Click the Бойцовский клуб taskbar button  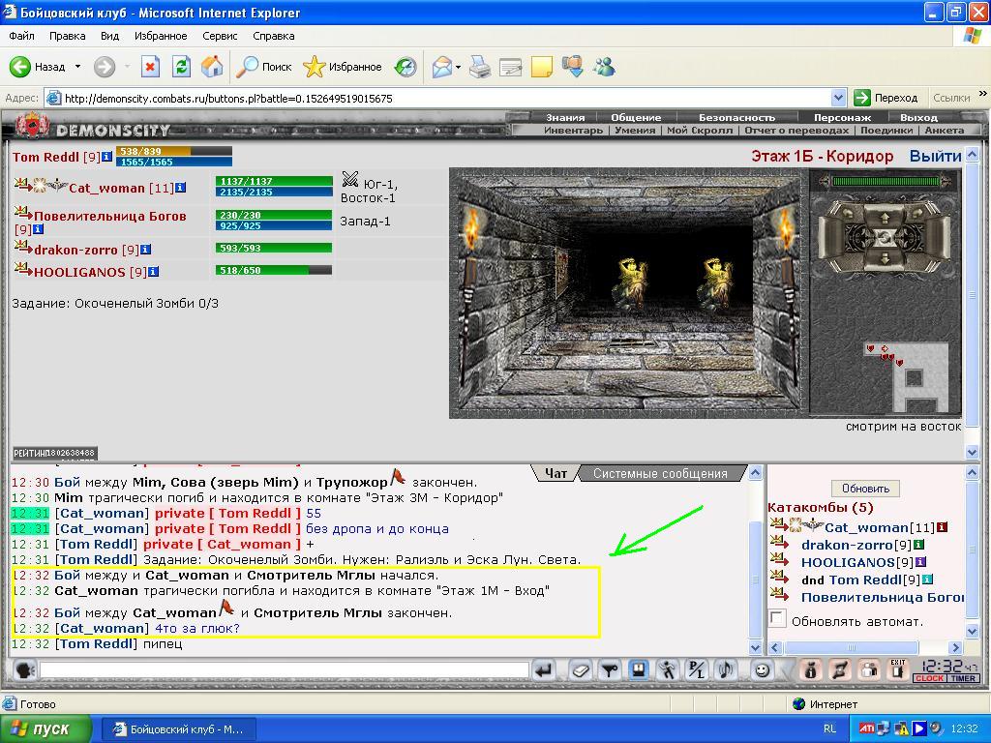(x=179, y=729)
